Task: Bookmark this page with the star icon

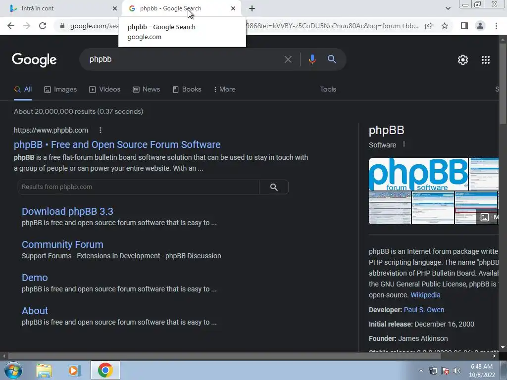Action: point(445,26)
